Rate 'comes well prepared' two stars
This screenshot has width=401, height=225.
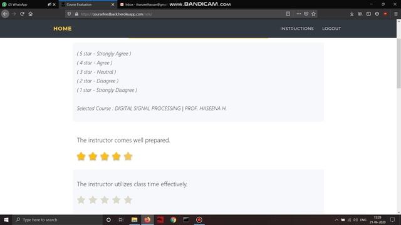[93, 156]
